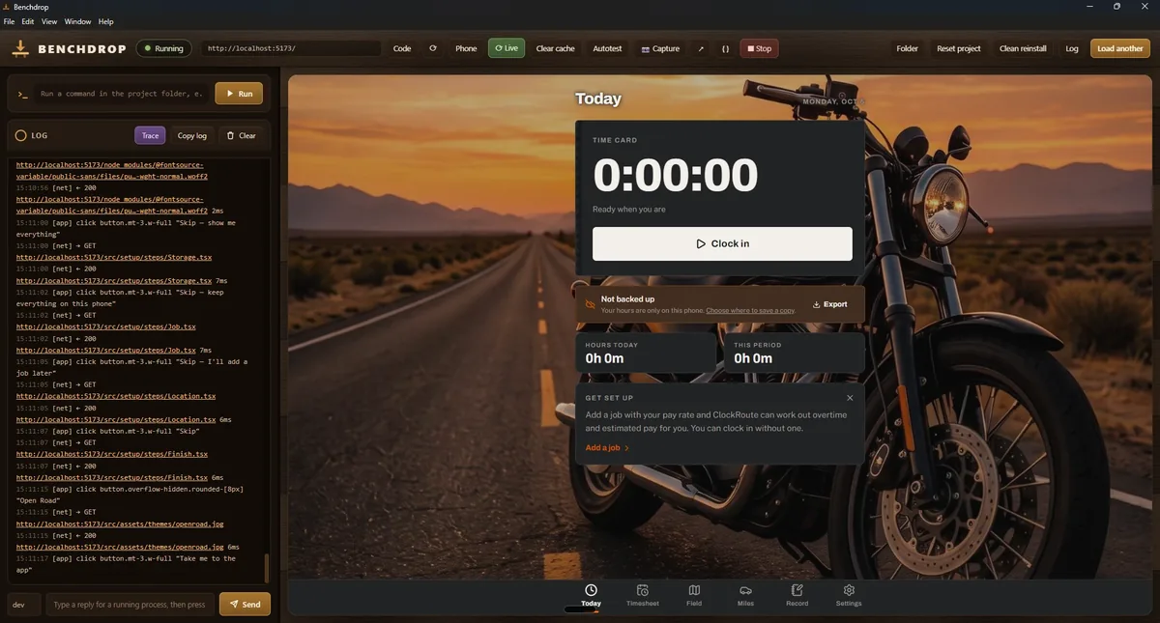This screenshot has height=623, width=1160.
Task: Click the curly braces icon
Action: [725, 48]
